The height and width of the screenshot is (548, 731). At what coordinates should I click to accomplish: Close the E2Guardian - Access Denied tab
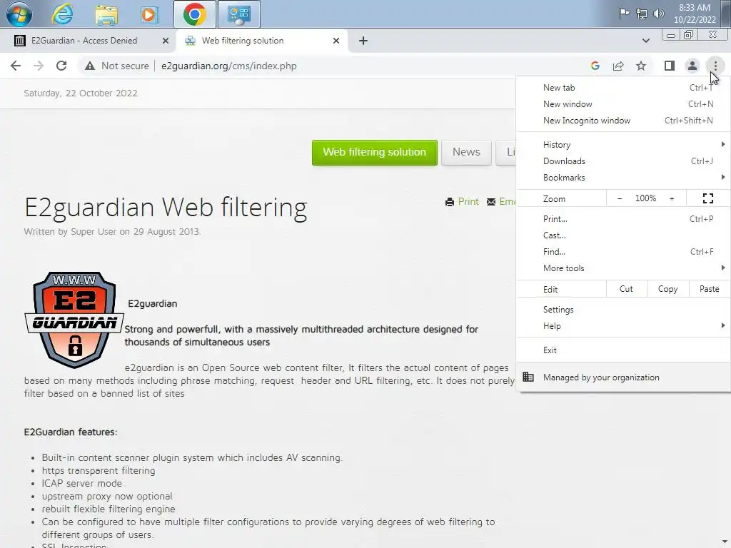[x=165, y=41]
